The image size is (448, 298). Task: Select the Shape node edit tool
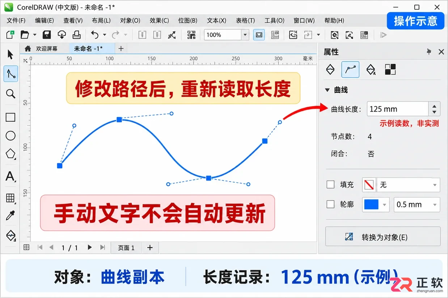(x=11, y=74)
